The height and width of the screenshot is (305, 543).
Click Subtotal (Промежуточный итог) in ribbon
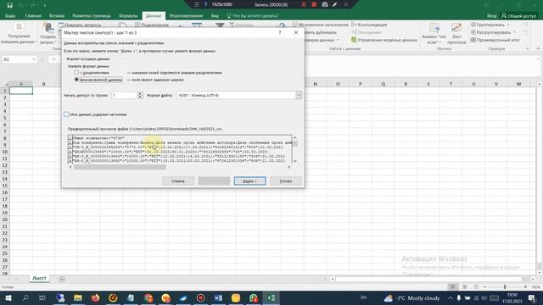tap(495, 40)
